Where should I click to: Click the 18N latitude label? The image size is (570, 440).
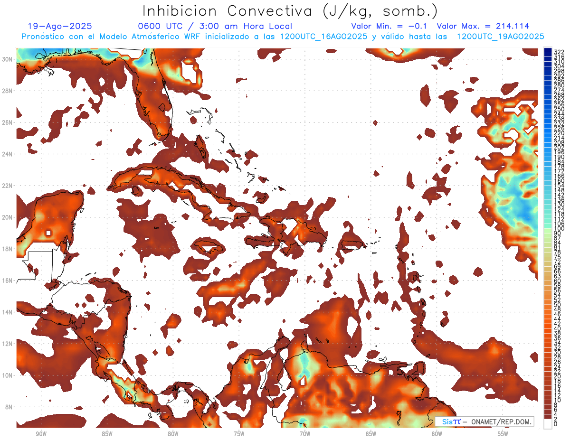(8, 249)
